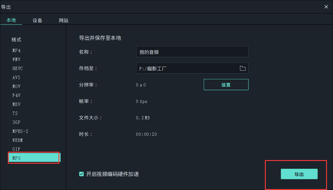This screenshot has width=333, height=190.
Task: Edit the 名称 name field 我的音频
Action: pyautogui.click(x=192, y=51)
